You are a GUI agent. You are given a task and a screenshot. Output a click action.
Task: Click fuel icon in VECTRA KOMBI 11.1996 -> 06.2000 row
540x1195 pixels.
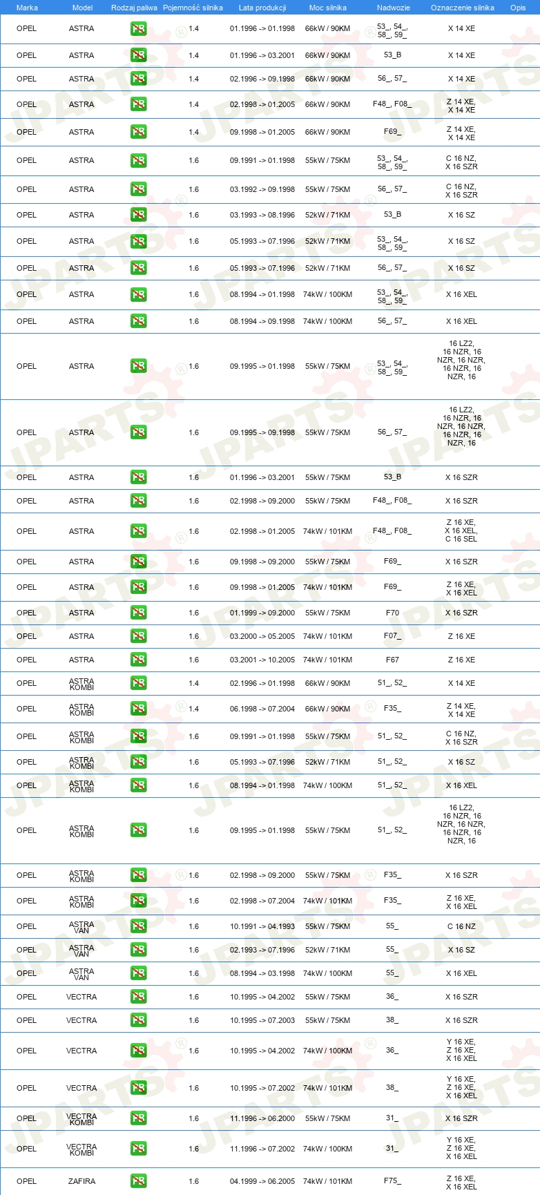coord(139,1118)
